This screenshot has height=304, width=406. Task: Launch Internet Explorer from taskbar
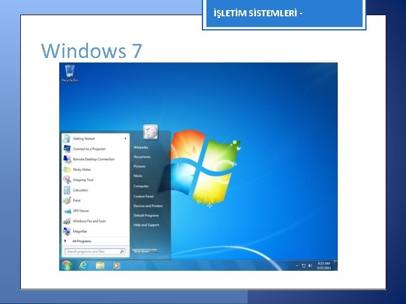(x=83, y=266)
